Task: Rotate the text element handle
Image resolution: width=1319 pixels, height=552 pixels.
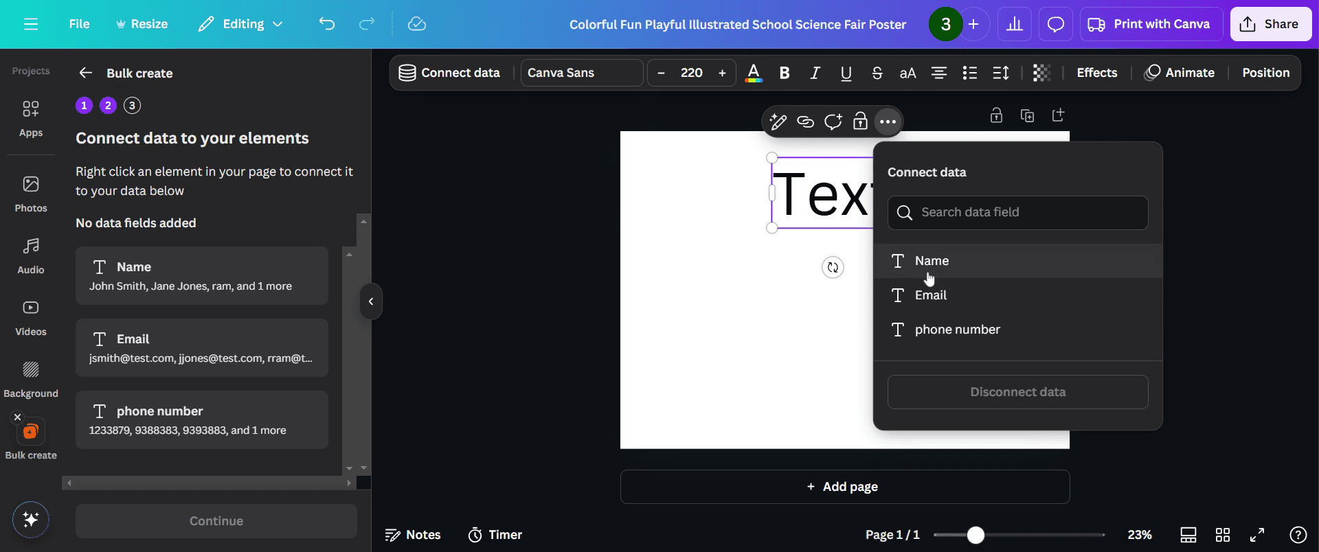Action: click(x=833, y=267)
